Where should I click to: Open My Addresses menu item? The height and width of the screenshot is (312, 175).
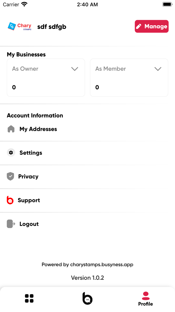point(38,129)
